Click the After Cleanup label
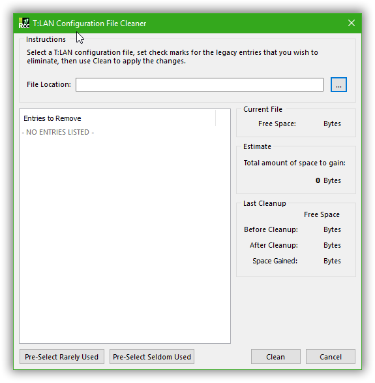Image resolution: width=375 pixels, height=383 pixels. pos(274,245)
